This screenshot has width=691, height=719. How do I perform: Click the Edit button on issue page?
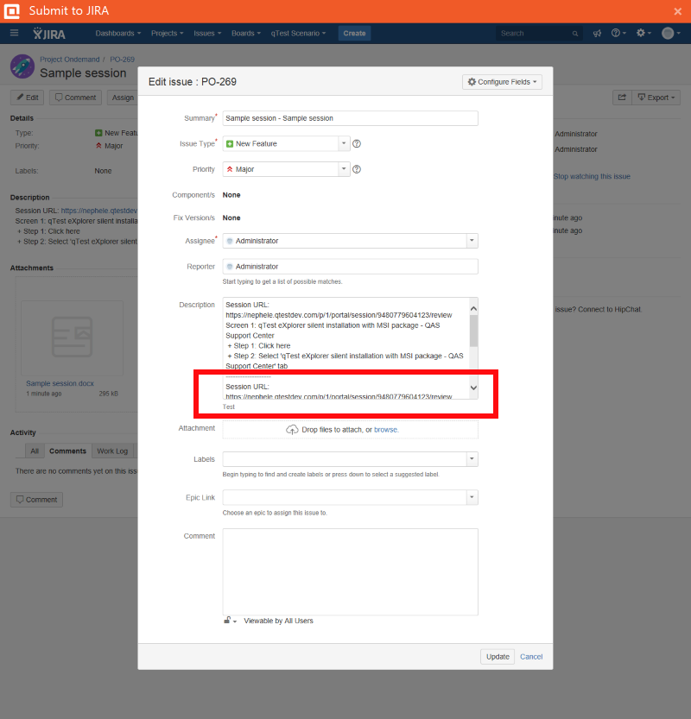coord(28,98)
